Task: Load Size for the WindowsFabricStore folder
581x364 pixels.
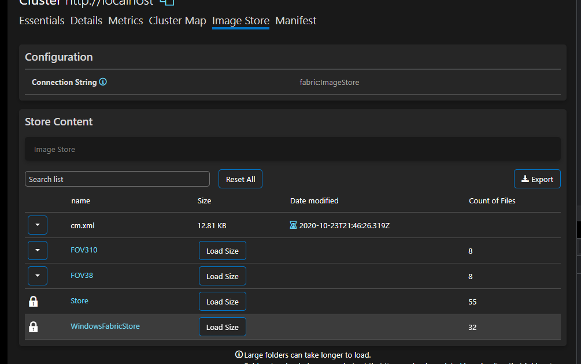Action: tap(222, 326)
